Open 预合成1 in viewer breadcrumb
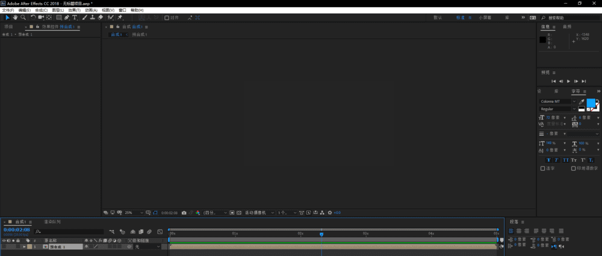Screen dimensions: 602x256 point(140,34)
